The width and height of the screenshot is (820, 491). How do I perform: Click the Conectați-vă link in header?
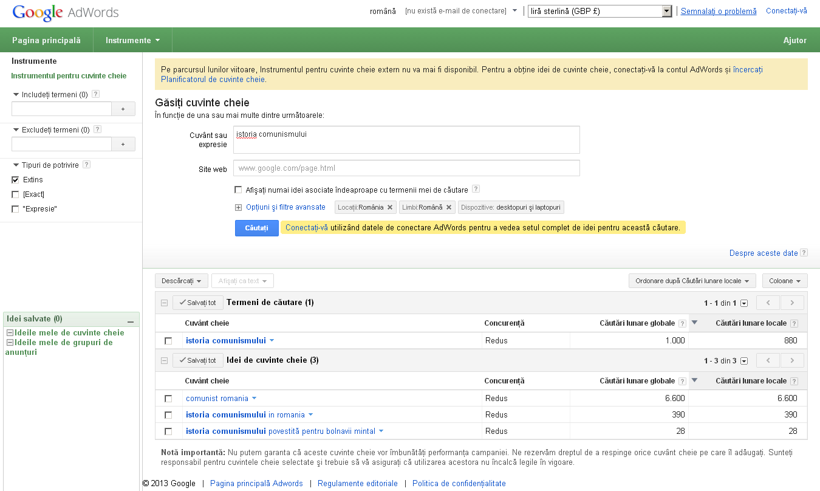pyautogui.click(x=787, y=11)
